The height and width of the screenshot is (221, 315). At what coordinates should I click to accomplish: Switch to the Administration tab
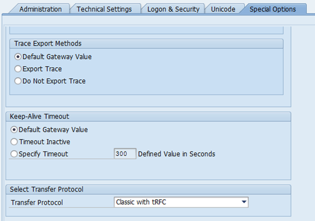(41, 9)
